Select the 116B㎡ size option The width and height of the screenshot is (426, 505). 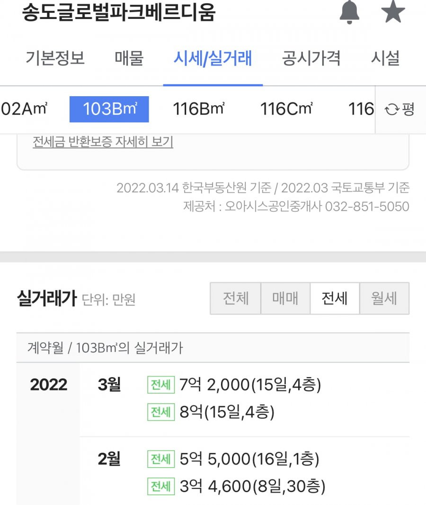tap(199, 109)
